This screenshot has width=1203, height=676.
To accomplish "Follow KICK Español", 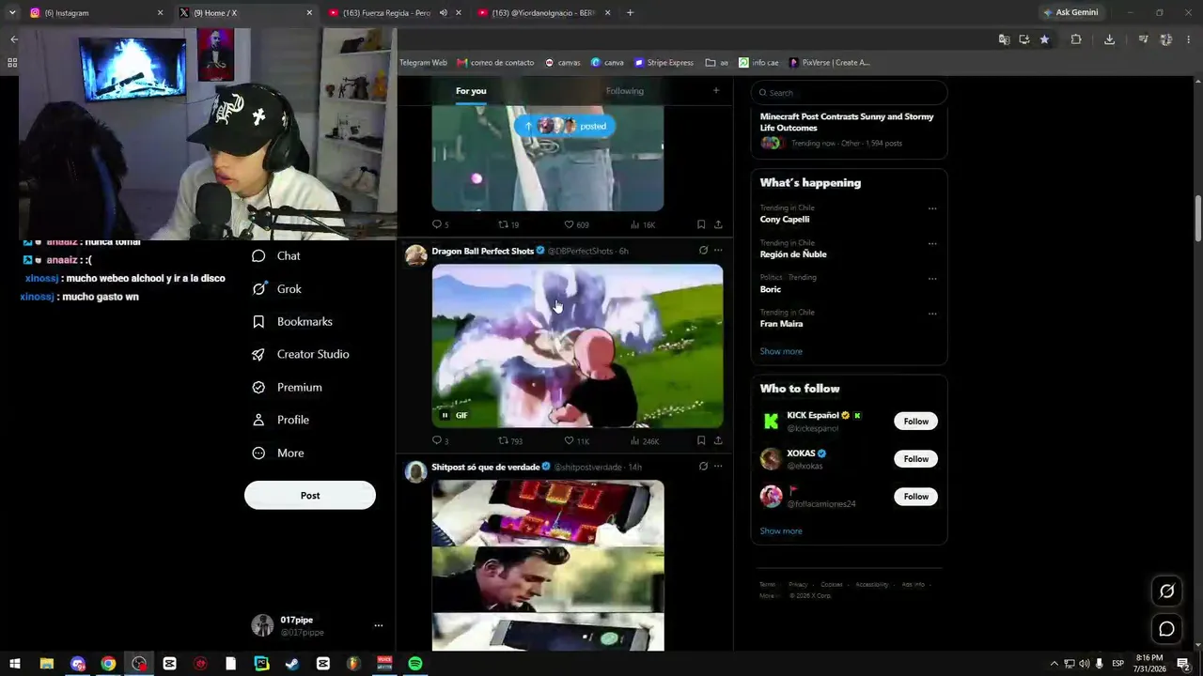I will [x=915, y=422].
